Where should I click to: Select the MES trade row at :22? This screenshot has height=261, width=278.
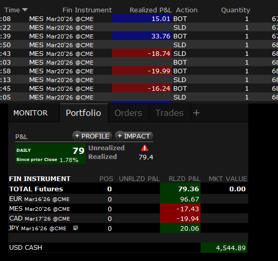click(x=139, y=27)
